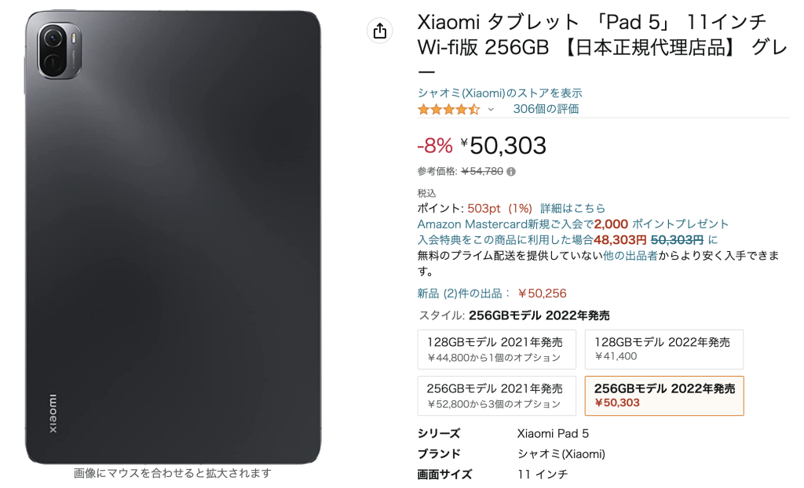Select 256GBモデル 2021年発売 style option
The height and width of the screenshot is (488, 804).
coord(496,395)
